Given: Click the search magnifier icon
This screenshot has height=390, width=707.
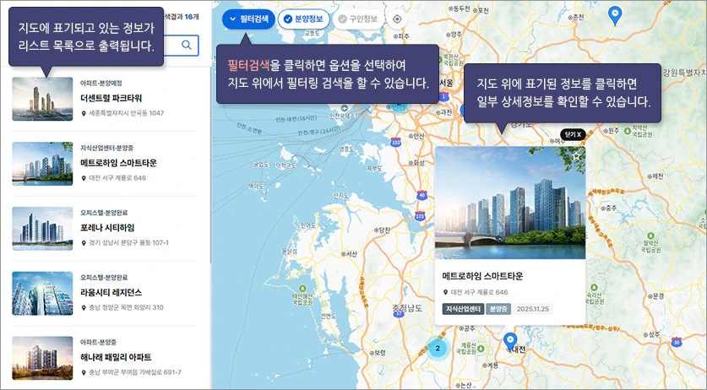Looking at the screenshot, I should coord(186,45).
